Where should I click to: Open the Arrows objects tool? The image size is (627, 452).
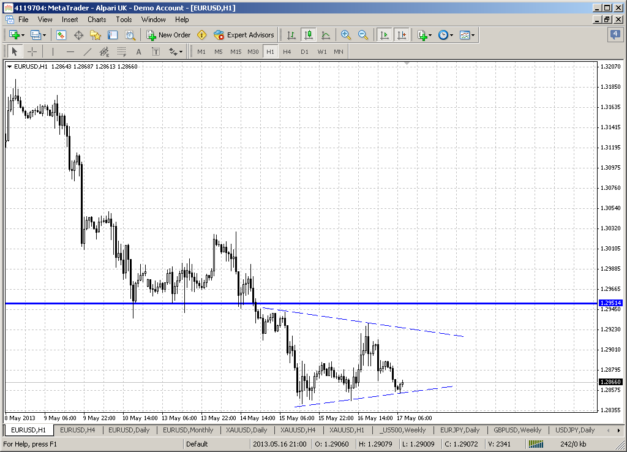point(173,51)
